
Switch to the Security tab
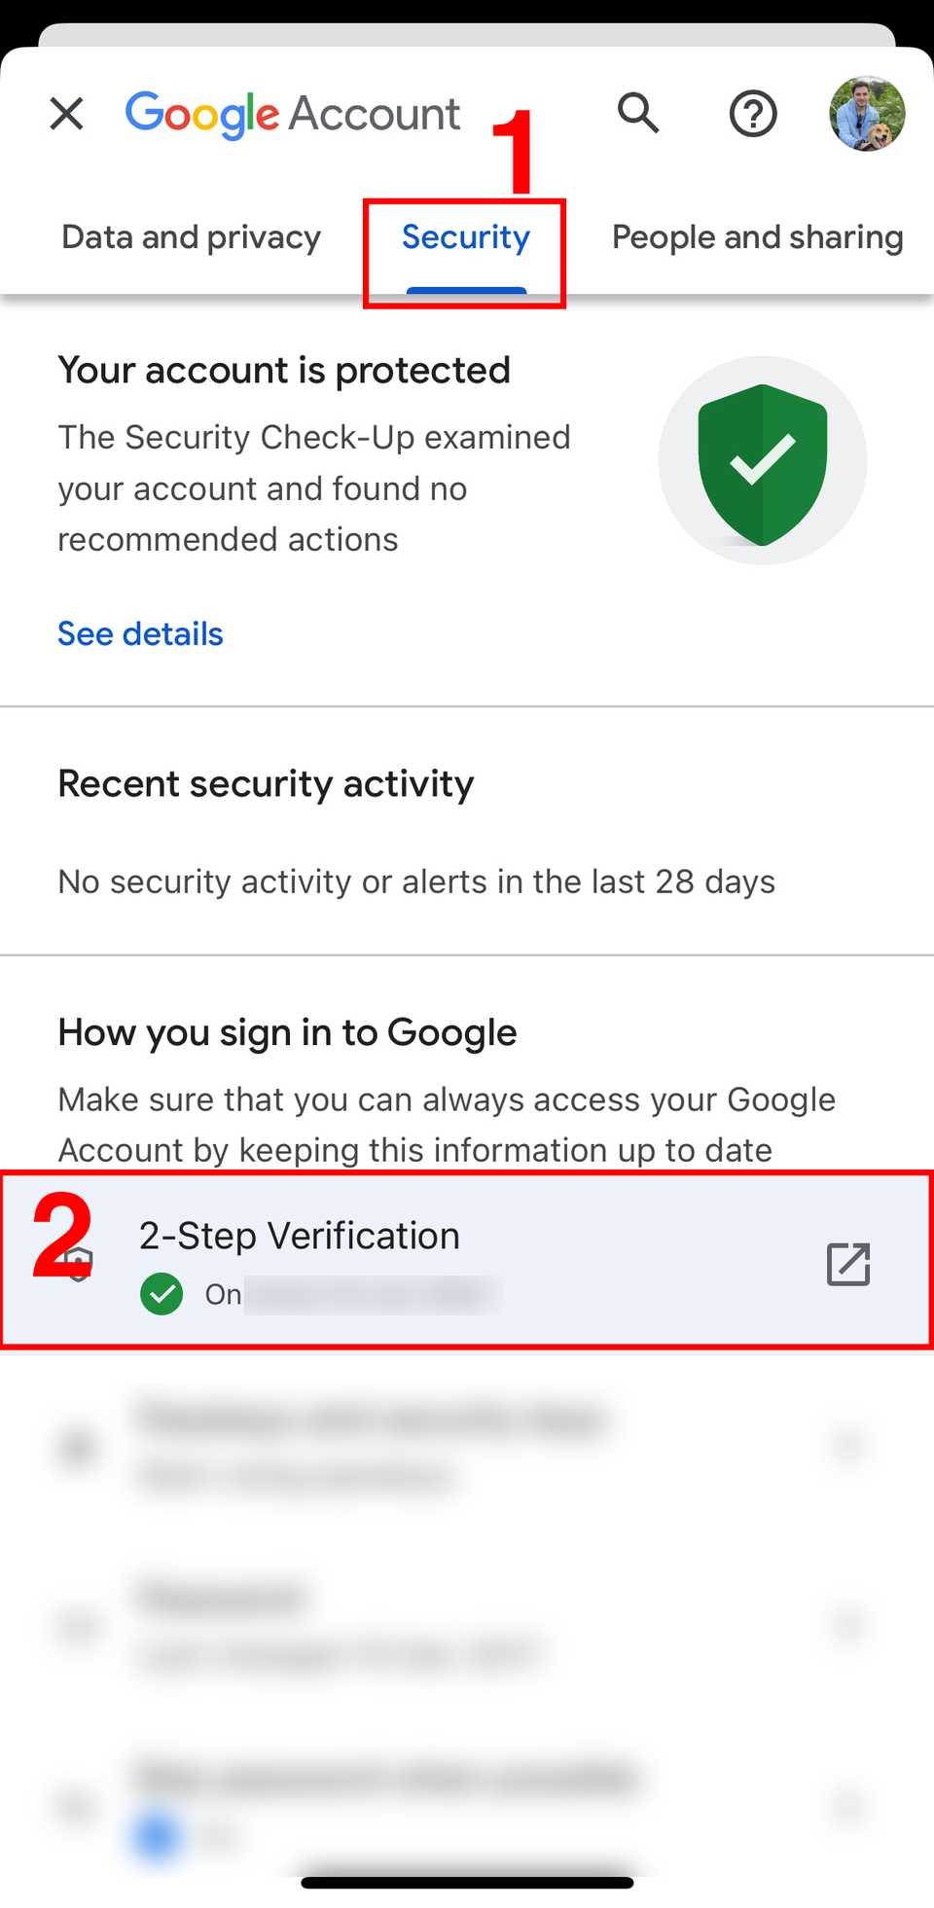pos(465,236)
